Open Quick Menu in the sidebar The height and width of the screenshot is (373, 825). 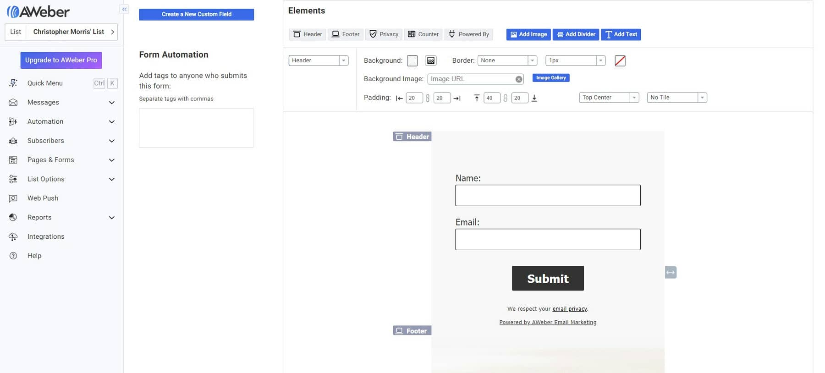[x=45, y=83]
